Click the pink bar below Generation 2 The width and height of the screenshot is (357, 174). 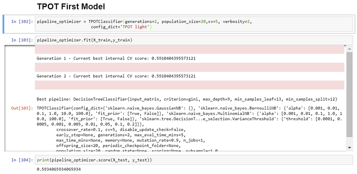tap(189, 85)
